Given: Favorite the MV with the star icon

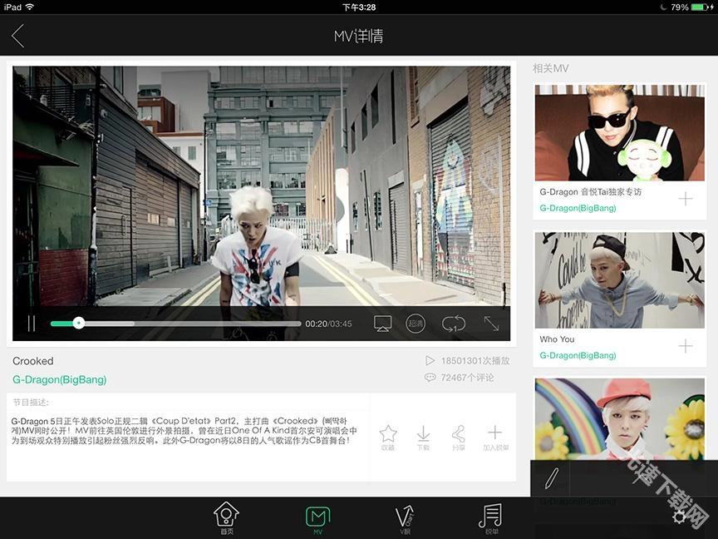Looking at the screenshot, I should pos(388,437).
